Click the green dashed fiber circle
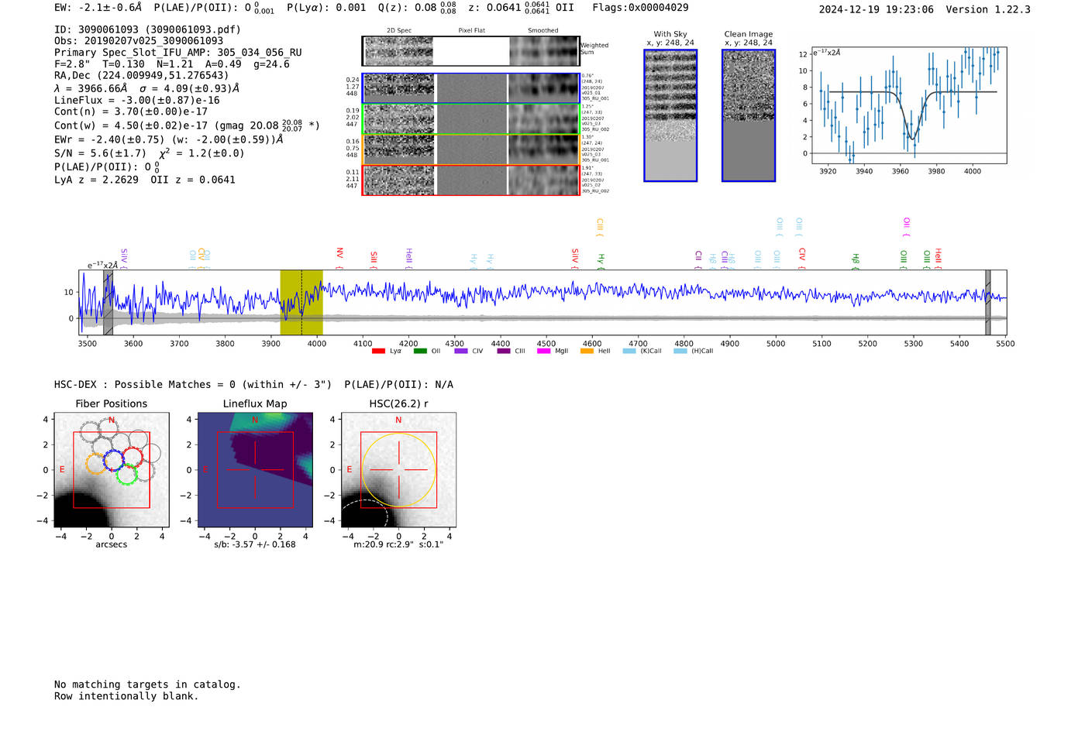Viewport: 1085px width, 738px height. tap(126, 475)
